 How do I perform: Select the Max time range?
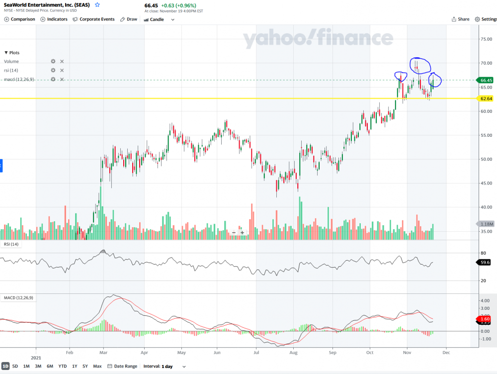tap(97, 366)
